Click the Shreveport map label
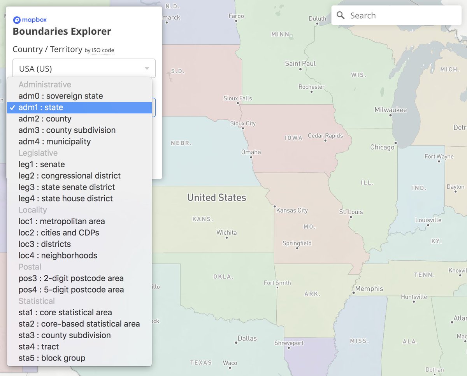This screenshot has width=467, height=376. pos(289,343)
